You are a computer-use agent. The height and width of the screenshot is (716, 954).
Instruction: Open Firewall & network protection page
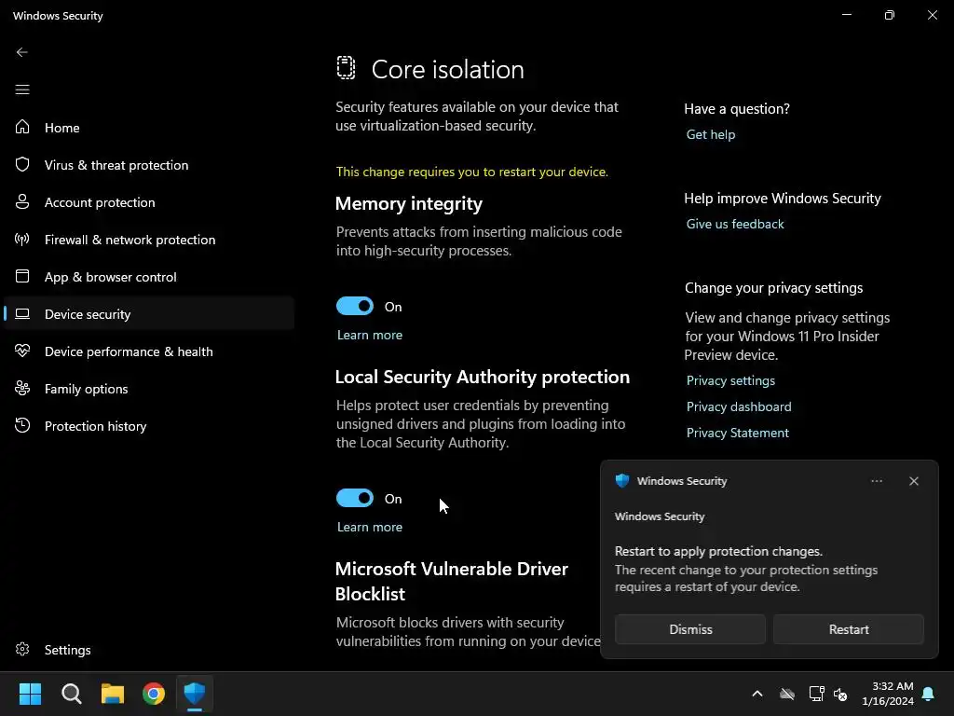point(129,240)
